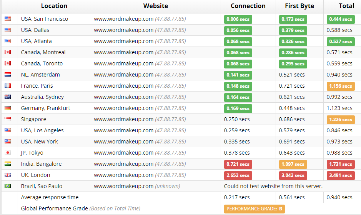
Task: Select the 0.444 secs total badge
Action: 341,19
